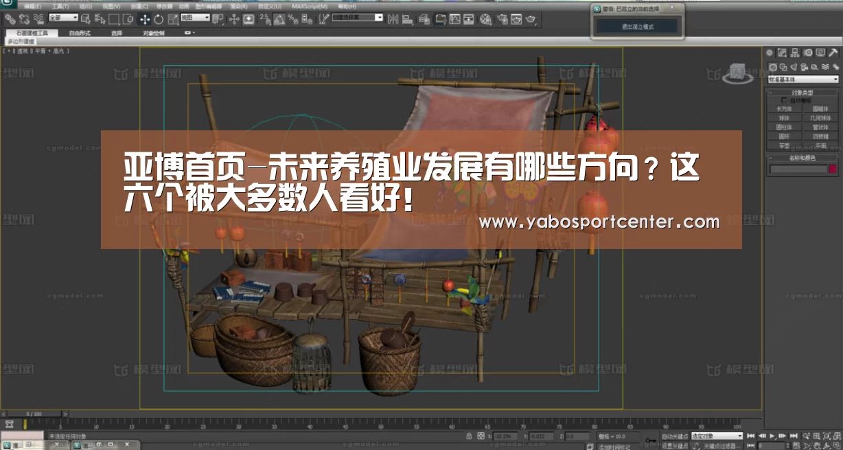Open the object color swatch
This screenshot has height=450, width=843.
tap(832, 168)
